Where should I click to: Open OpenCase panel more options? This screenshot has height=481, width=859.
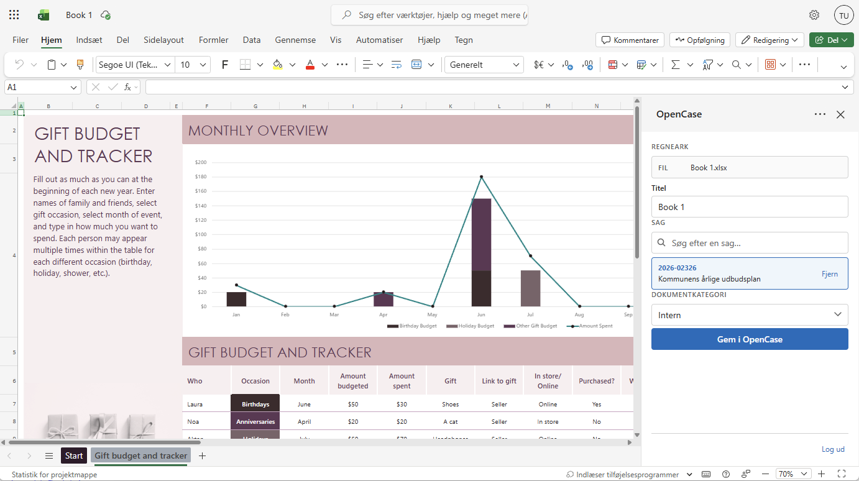pyautogui.click(x=820, y=114)
